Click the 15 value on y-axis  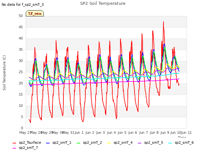[x=21, y=94]
